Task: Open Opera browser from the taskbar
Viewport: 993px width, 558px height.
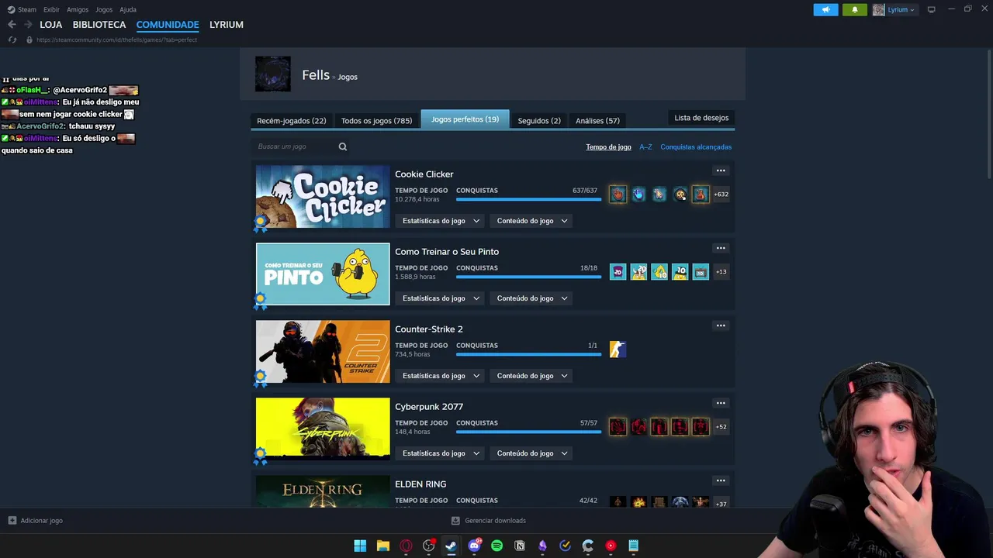Action: pyautogui.click(x=406, y=546)
